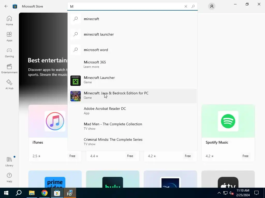The height and width of the screenshot is (198, 265).
Task: Click the muted volume tray icon
Action: point(231,193)
